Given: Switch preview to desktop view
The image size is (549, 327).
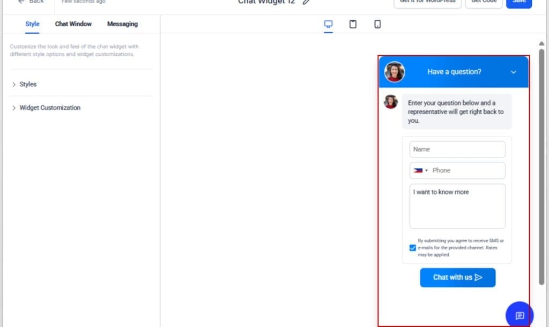Looking at the screenshot, I should 328,25.
